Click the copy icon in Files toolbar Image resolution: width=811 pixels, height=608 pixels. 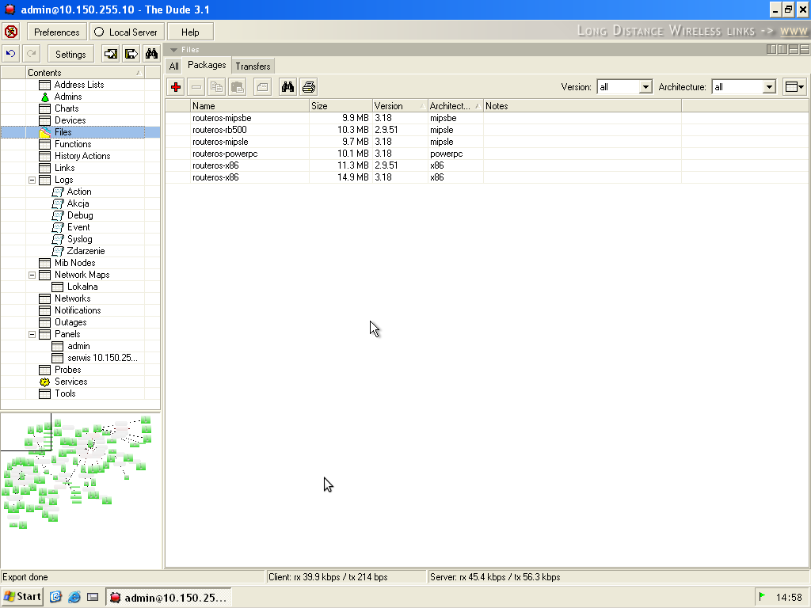point(217,87)
